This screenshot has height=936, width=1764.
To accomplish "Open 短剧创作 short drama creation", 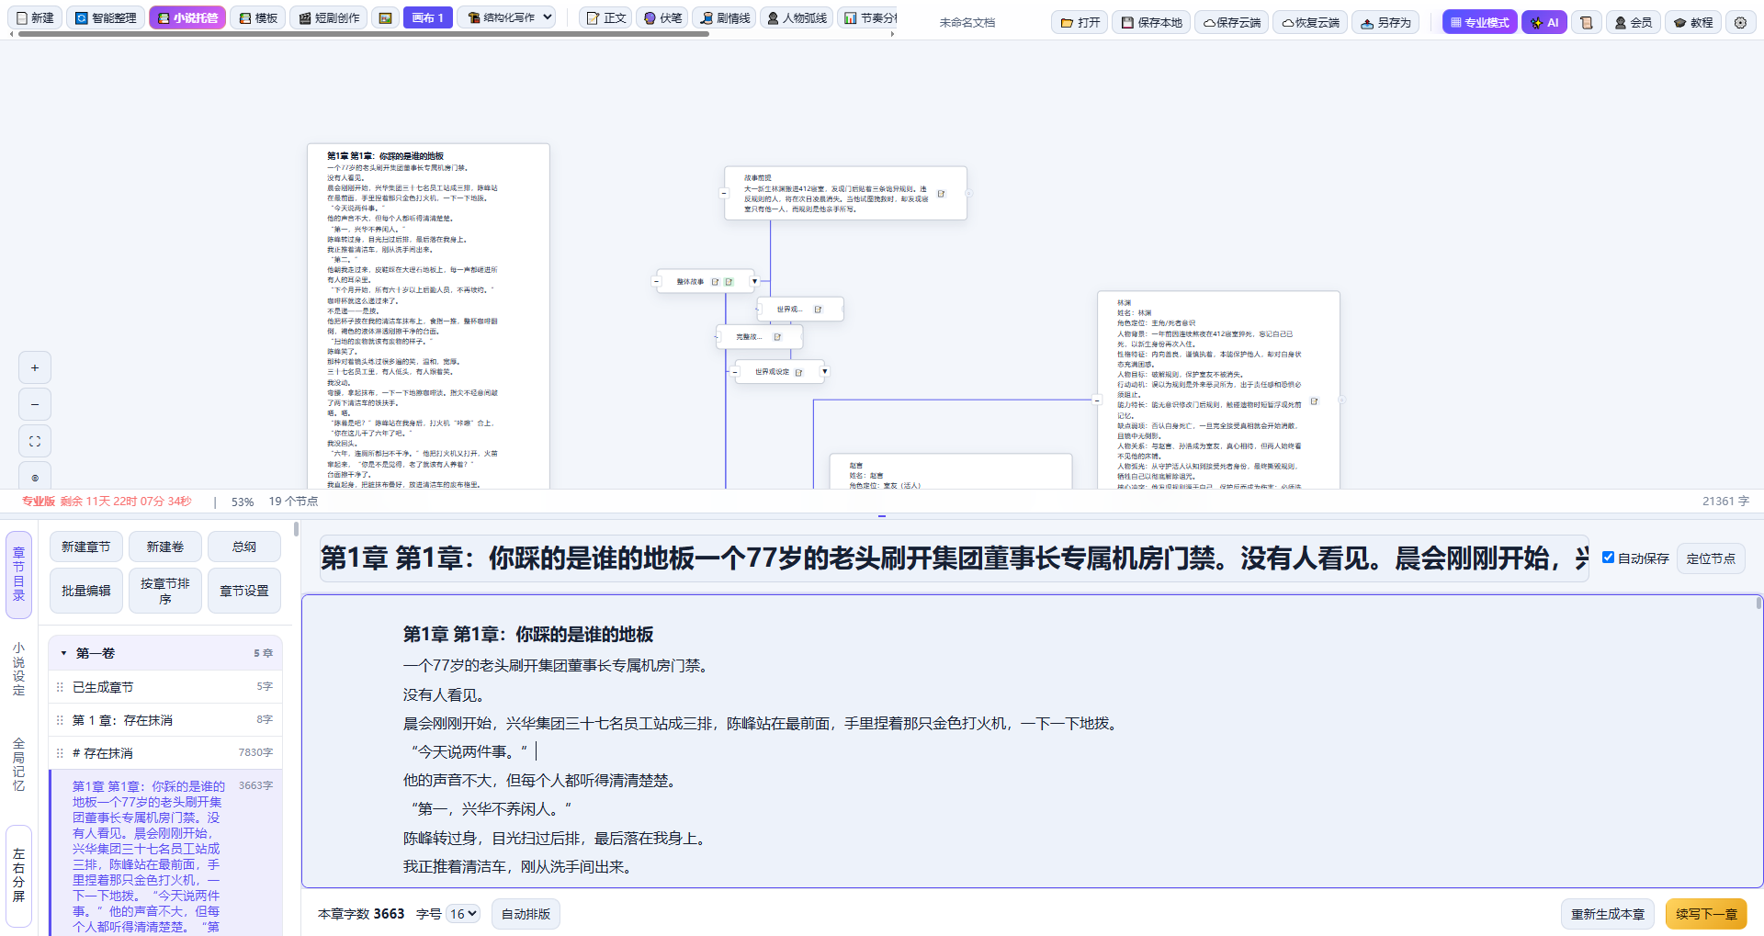I will (328, 17).
